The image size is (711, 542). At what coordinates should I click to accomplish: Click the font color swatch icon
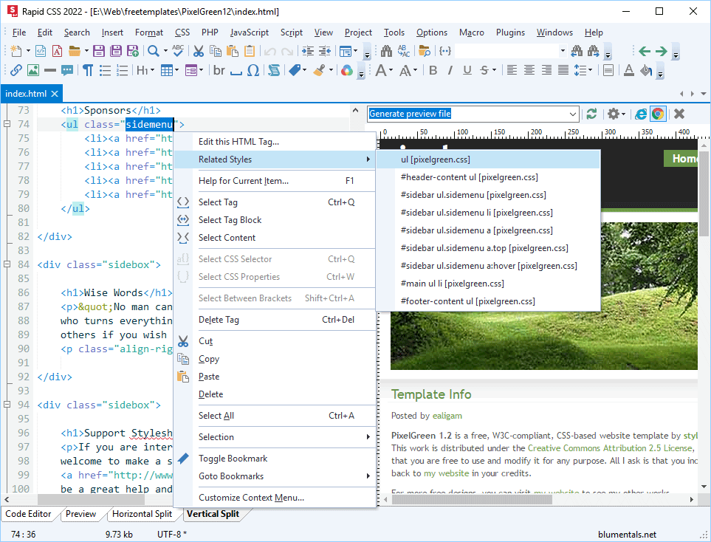pos(628,70)
